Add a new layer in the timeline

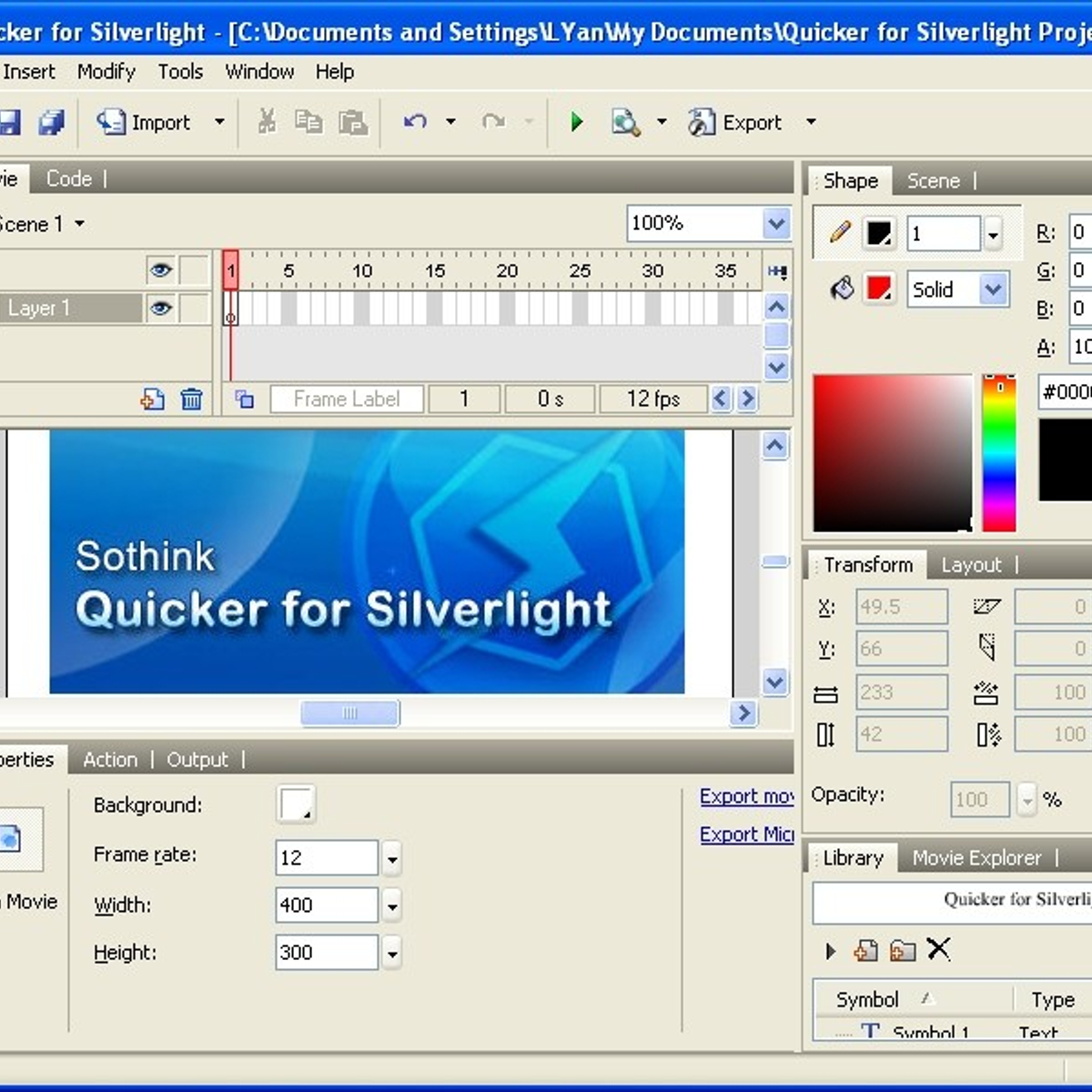click(153, 399)
